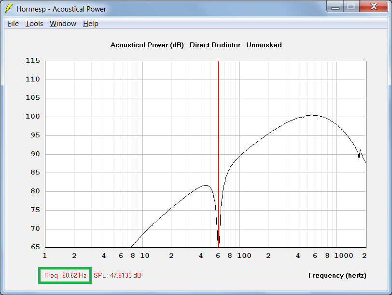Screen dimensions: 392x295
Task: Maximize the Hornresp window
Action: (x=351, y=7)
